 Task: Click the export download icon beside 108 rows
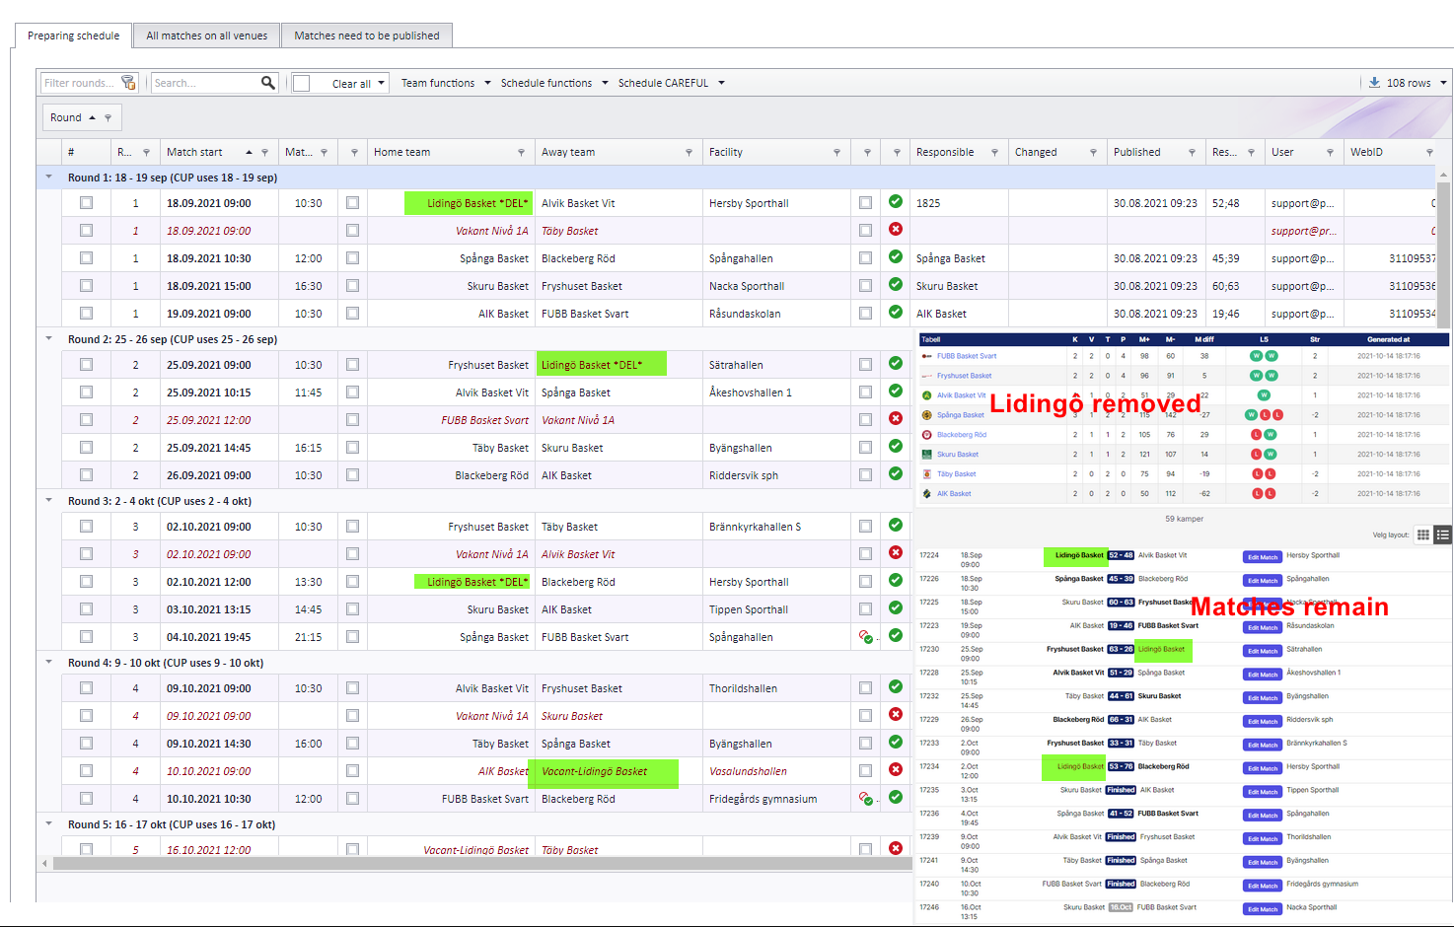tap(1374, 83)
